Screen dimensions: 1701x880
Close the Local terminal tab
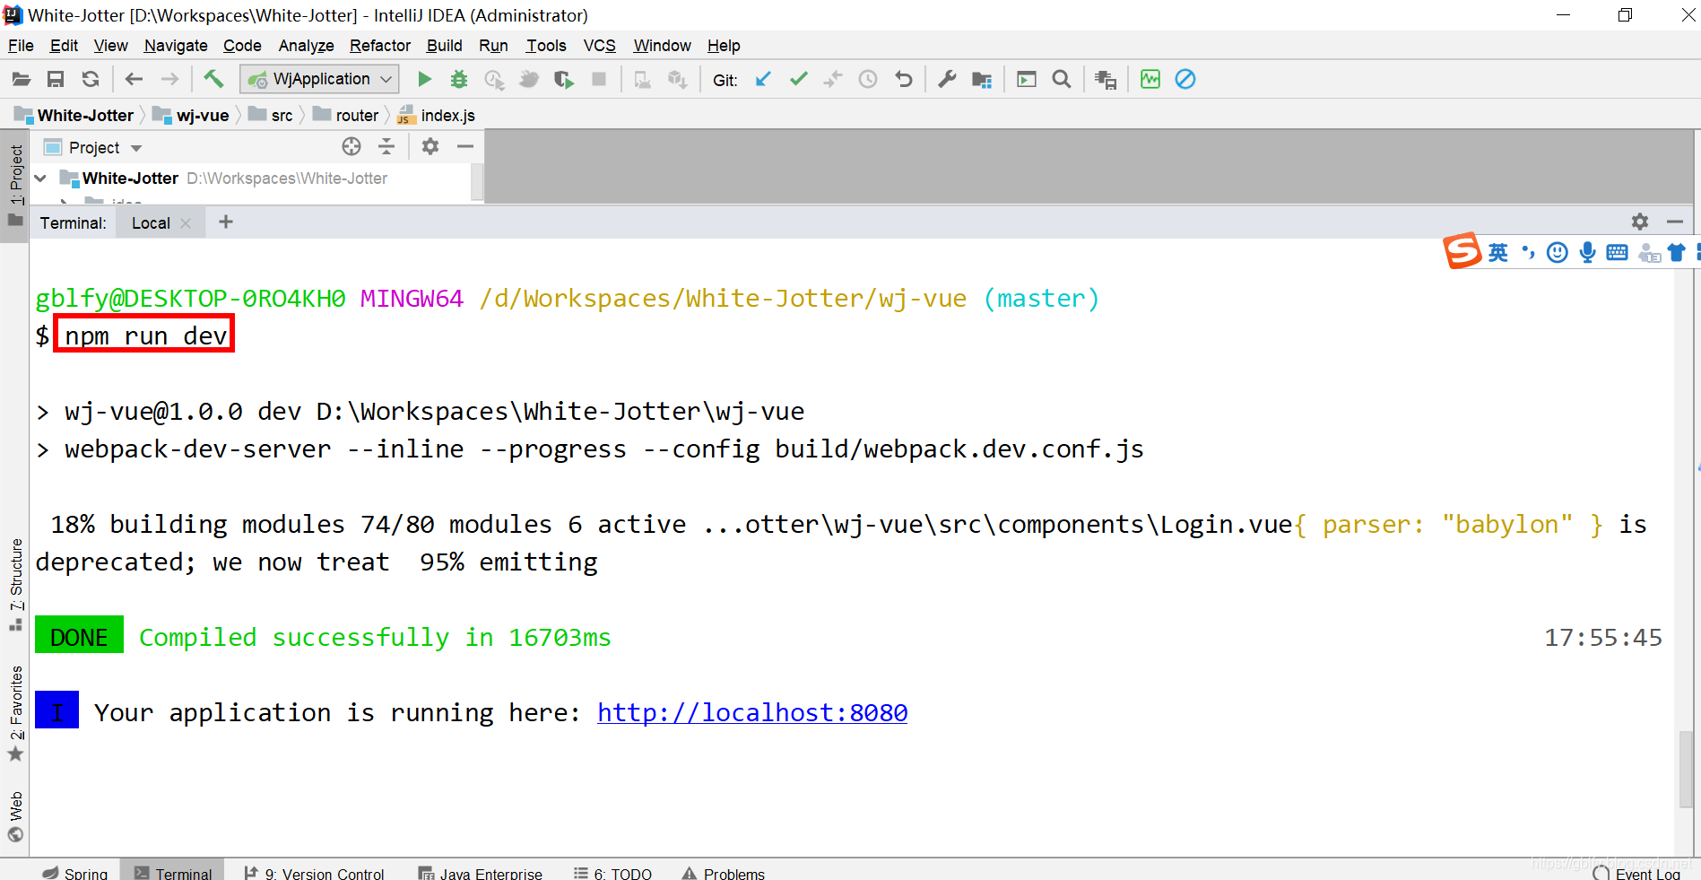coord(186,223)
